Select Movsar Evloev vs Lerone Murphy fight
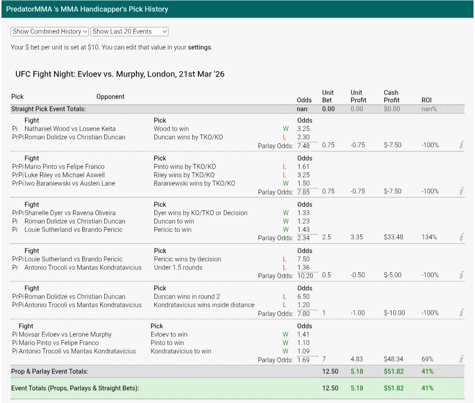This screenshot has height=403, width=475. 65,334
